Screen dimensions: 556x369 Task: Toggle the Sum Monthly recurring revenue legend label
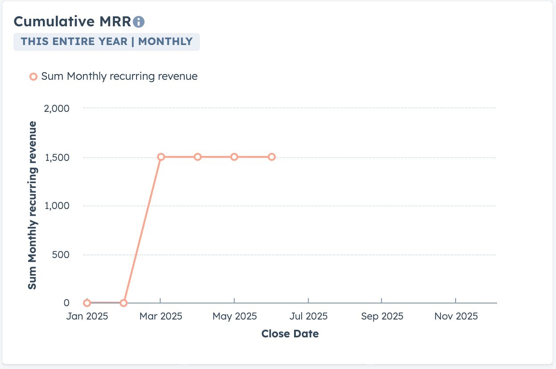coord(119,76)
